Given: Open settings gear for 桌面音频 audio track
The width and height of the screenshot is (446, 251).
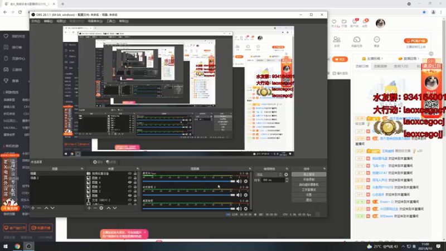Looking at the screenshot, I should [246, 209].
